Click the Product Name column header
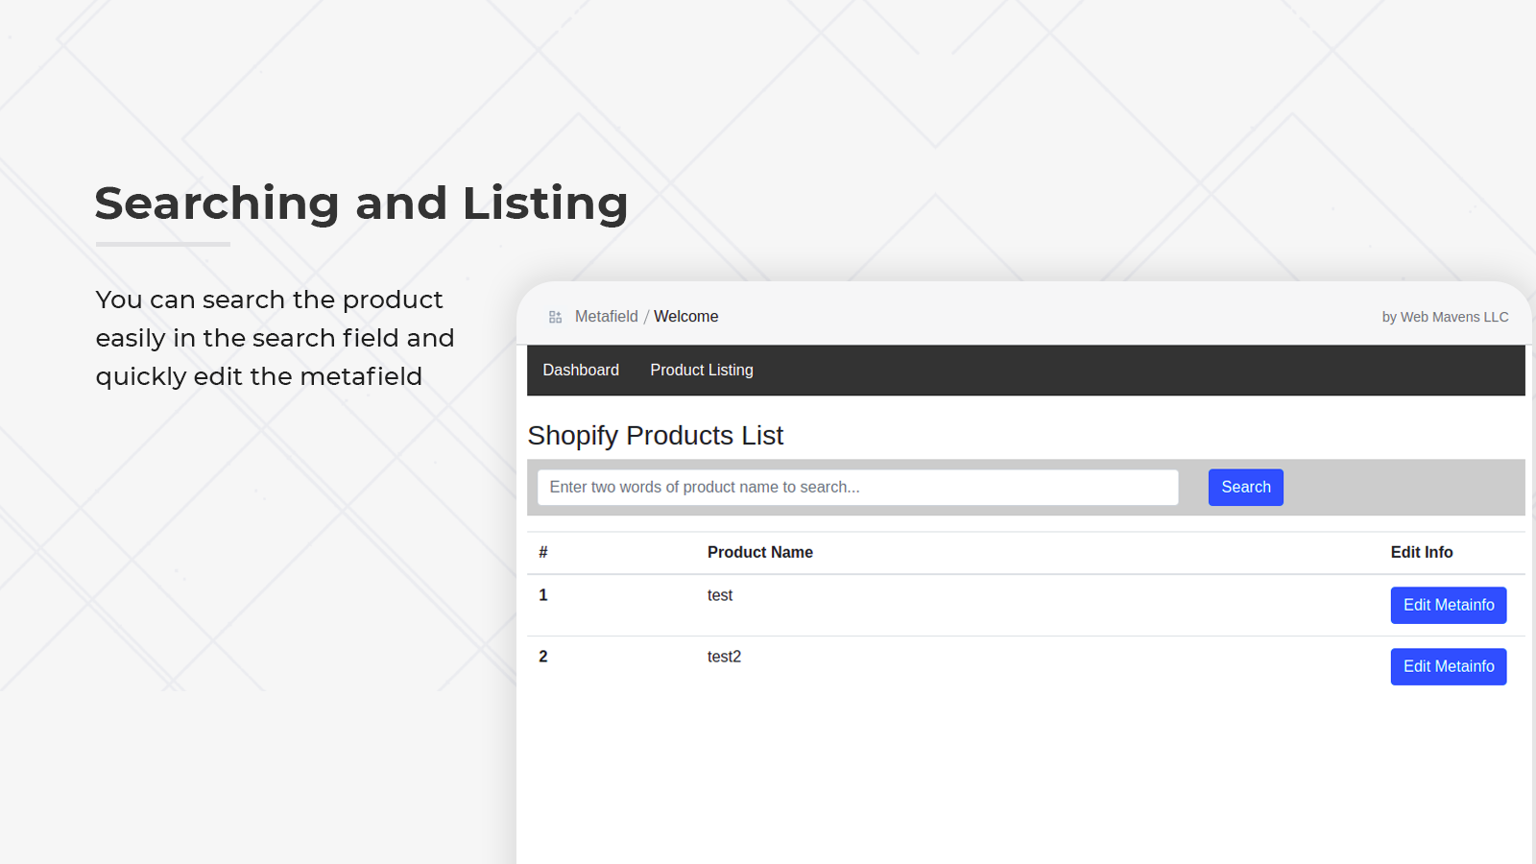This screenshot has height=864, width=1536. coord(759,552)
